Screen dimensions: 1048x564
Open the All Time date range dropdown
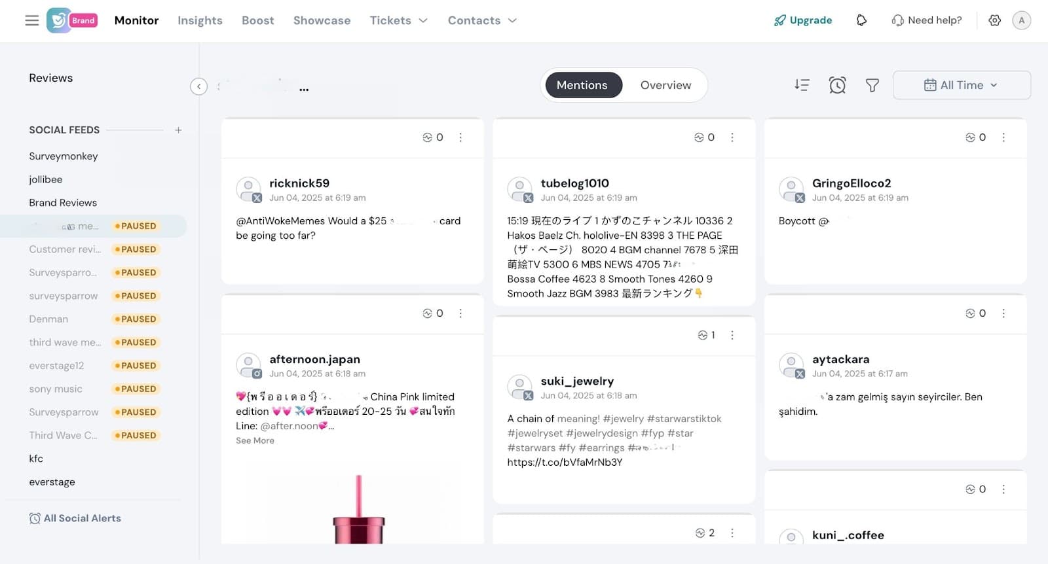point(961,85)
